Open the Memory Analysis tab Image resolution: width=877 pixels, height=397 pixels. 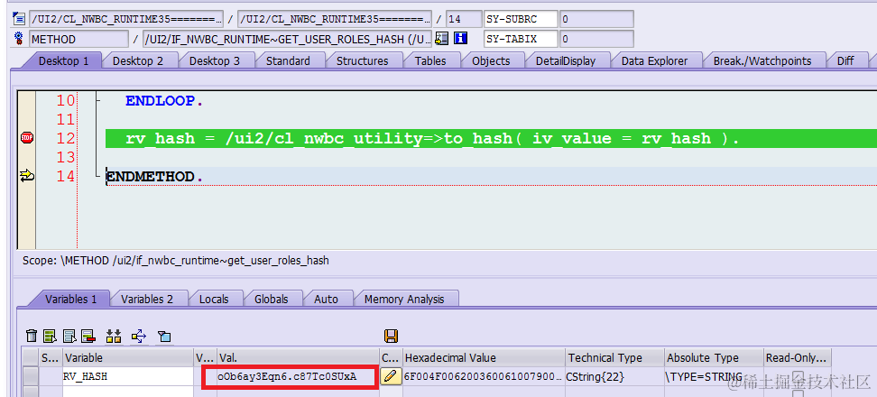click(x=404, y=300)
